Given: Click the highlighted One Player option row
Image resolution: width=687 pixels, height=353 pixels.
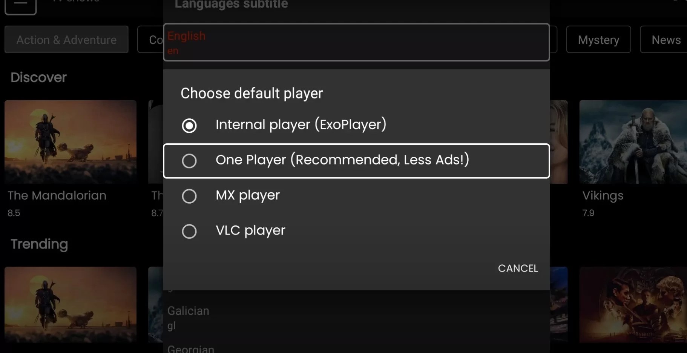Looking at the screenshot, I should coord(356,161).
